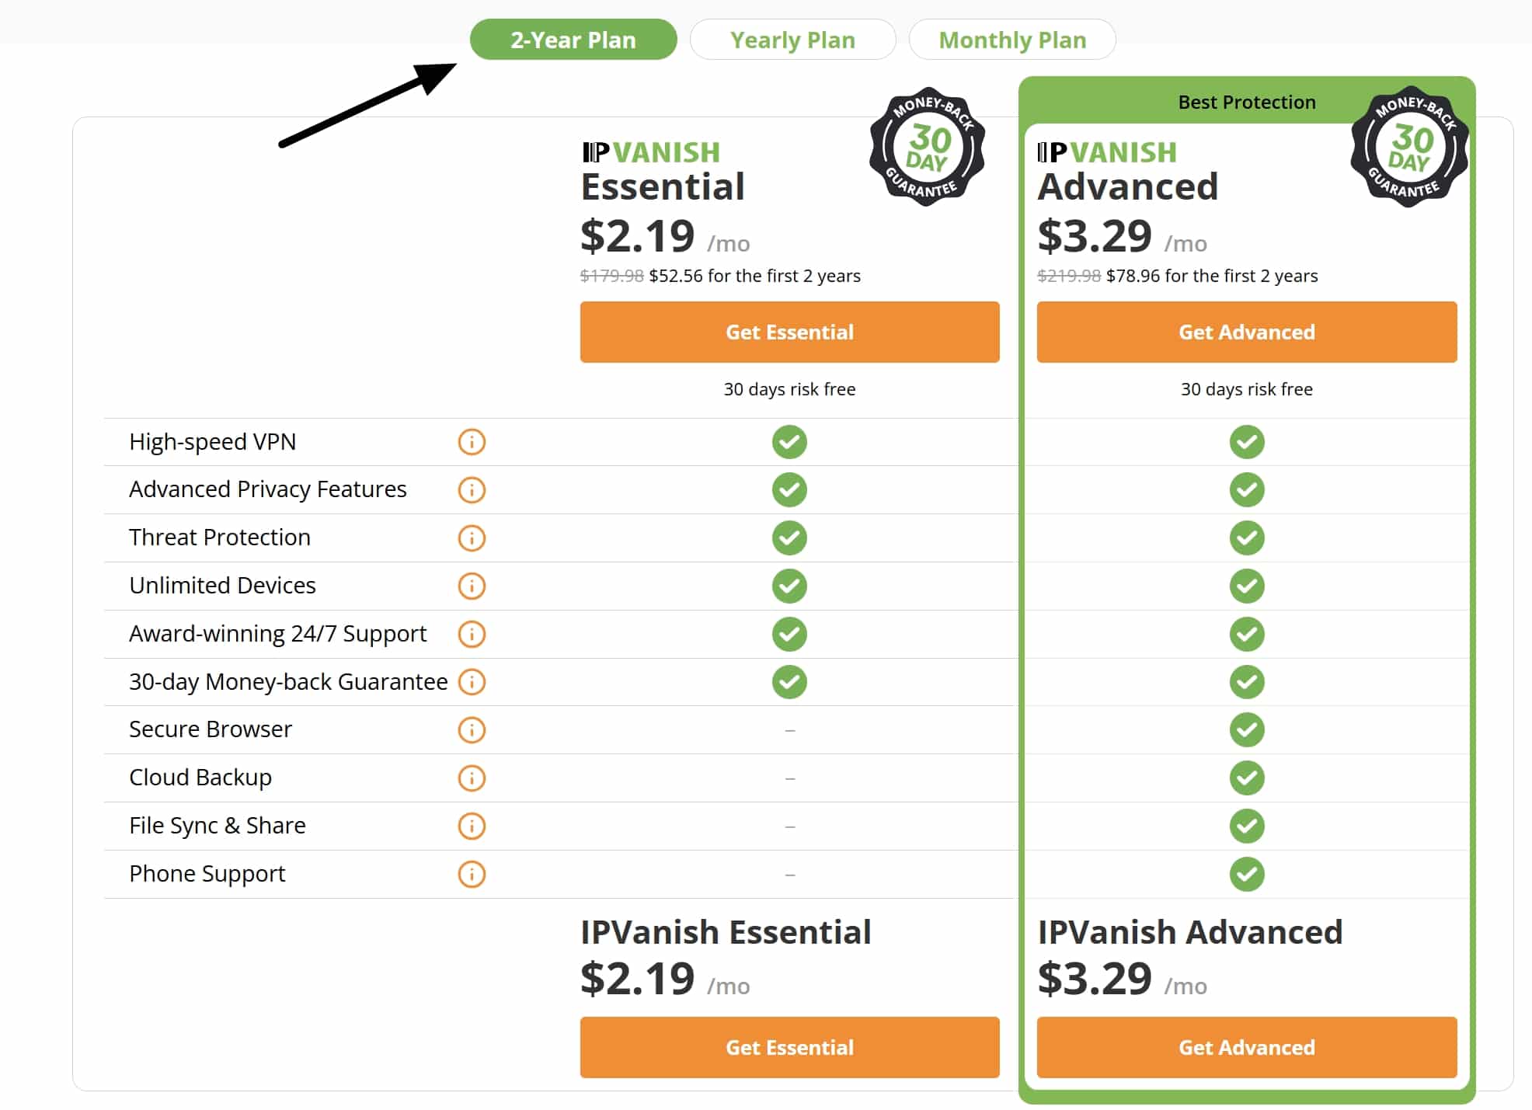Click the bottom Get Advanced button
1532x1110 pixels.
[x=1247, y=1048]
